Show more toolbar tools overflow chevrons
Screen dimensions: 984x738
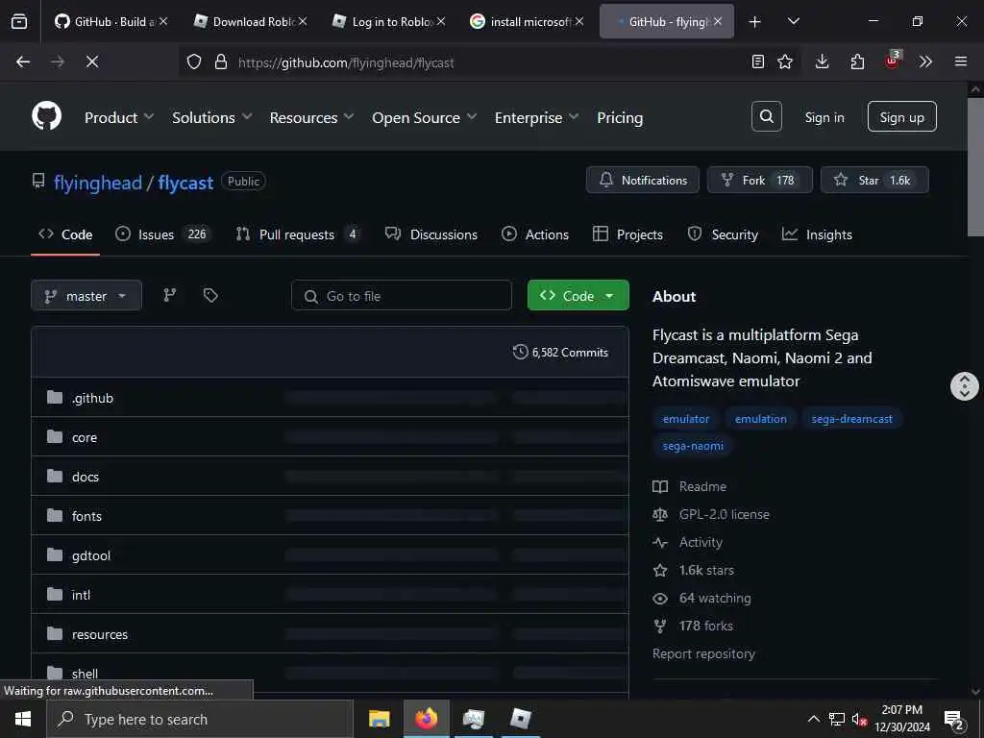(925, 61)
